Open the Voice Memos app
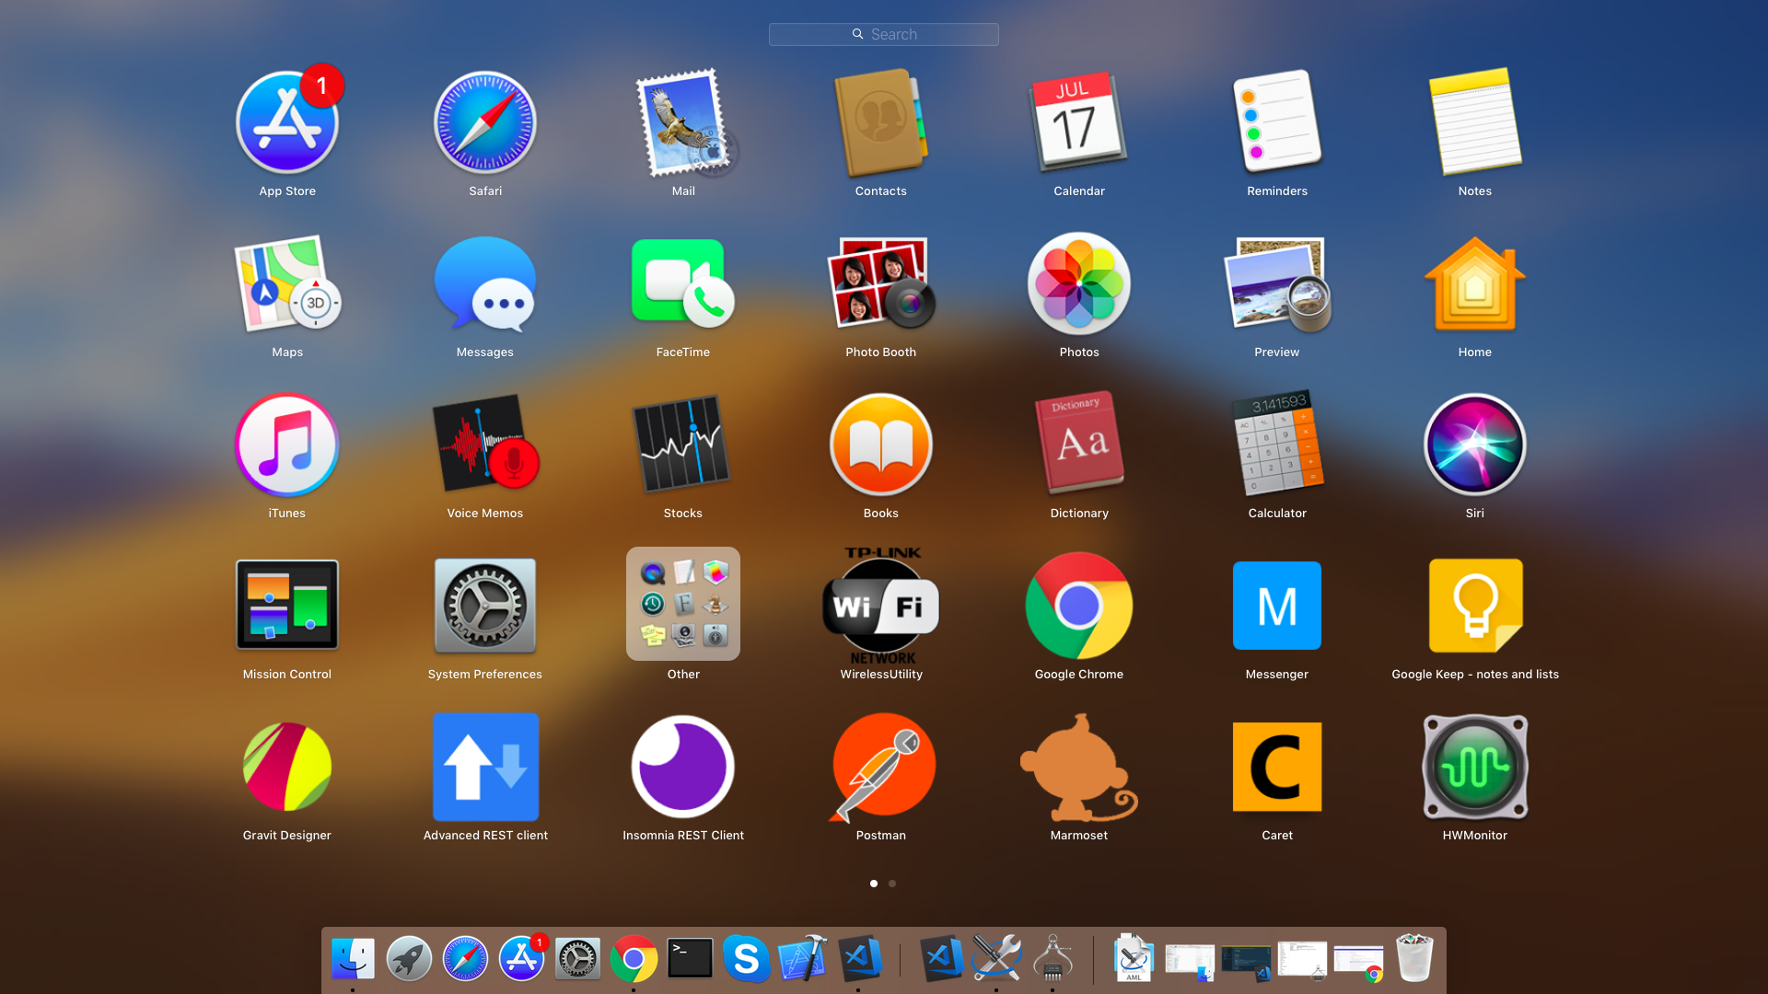Screen dimensions: 1768x994 coord(485,445)
